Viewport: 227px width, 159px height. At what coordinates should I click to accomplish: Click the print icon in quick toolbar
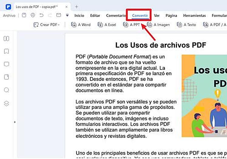(33, 15)
